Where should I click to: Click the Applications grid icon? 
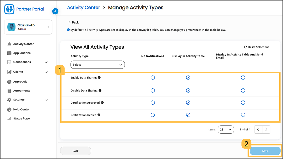point(9,53)
